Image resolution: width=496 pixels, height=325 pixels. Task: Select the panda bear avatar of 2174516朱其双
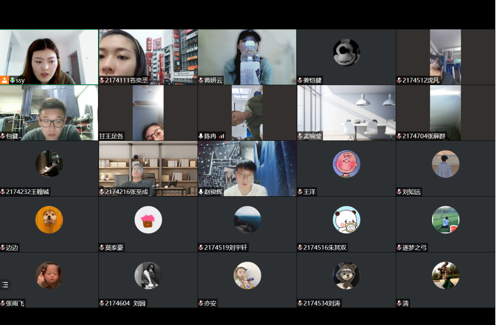point(346,220)
